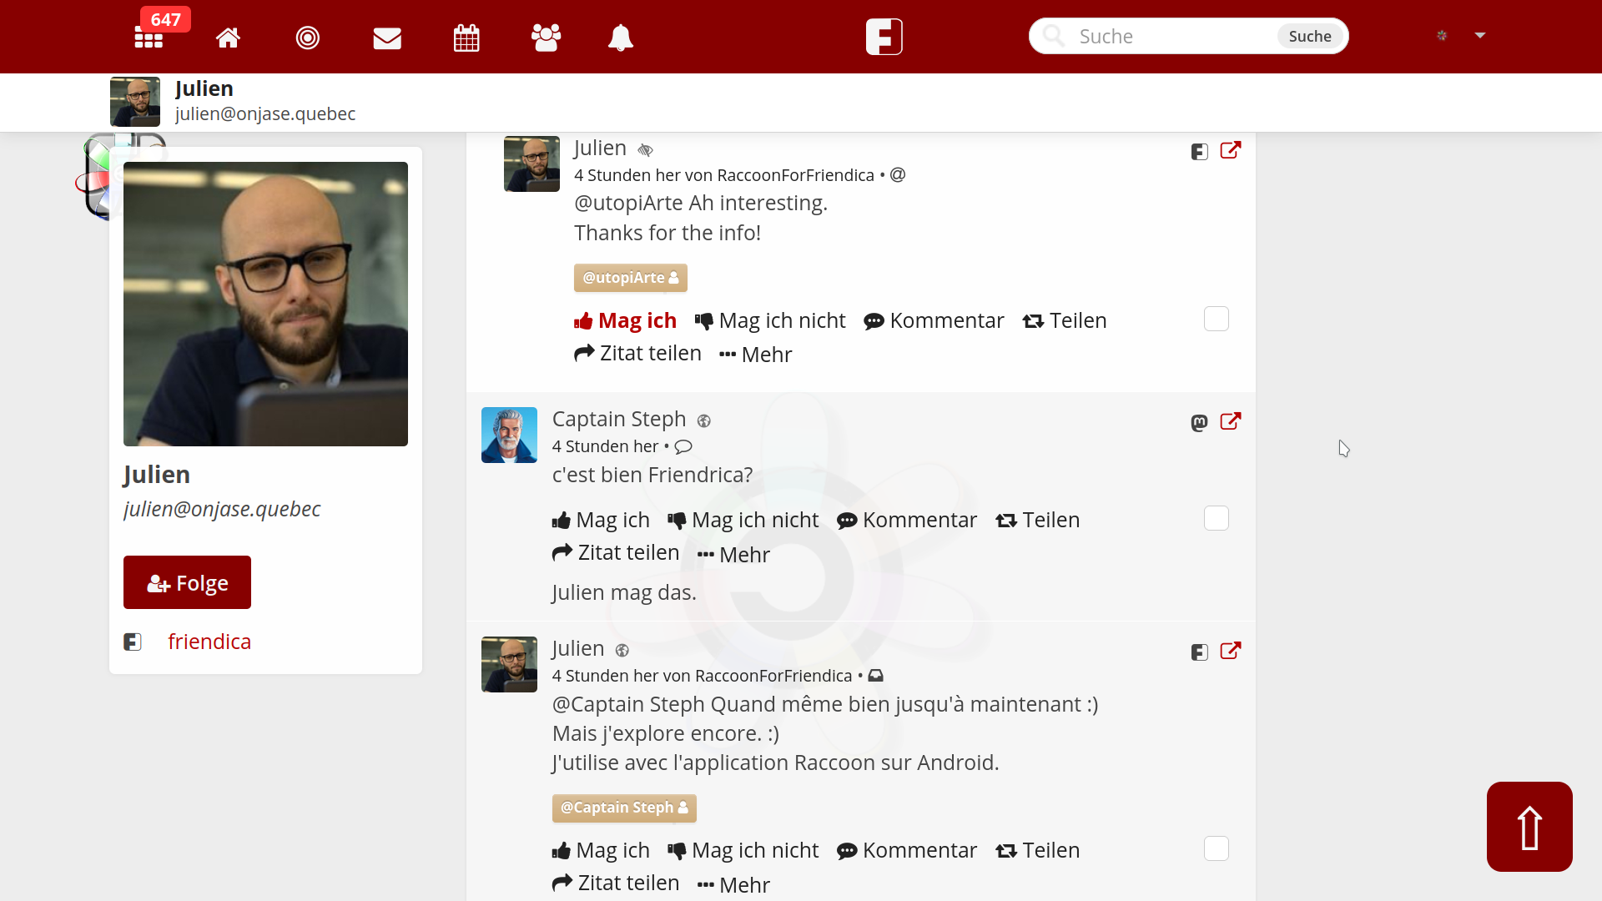Viewport: 1602px width, 901px height.
Task: Open external link for Julien's utopiArte reply
Action: [1231, 150]
